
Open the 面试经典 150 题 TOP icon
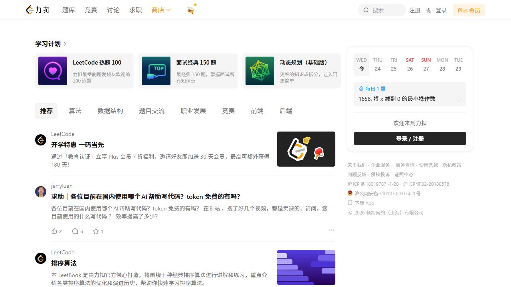[156, 71]
